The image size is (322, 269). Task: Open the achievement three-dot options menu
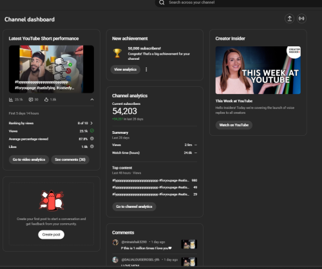click(146, 70)
